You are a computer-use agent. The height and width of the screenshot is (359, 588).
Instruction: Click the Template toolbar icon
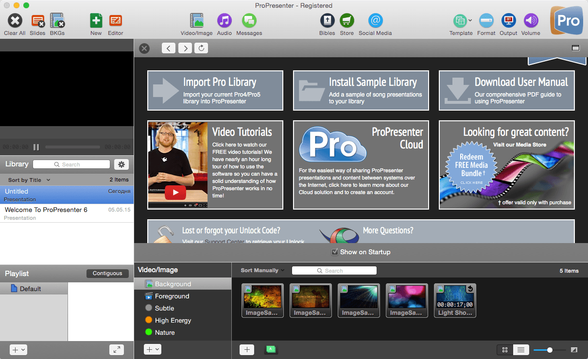(x=460, y=21)
